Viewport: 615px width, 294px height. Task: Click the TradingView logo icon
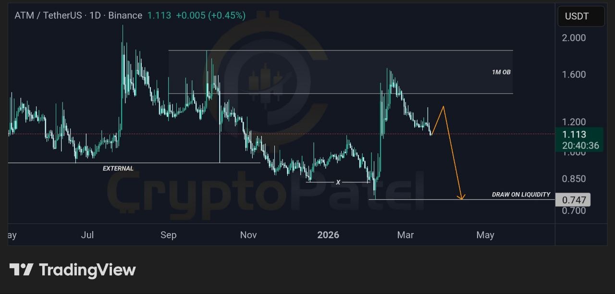(21, 269)
